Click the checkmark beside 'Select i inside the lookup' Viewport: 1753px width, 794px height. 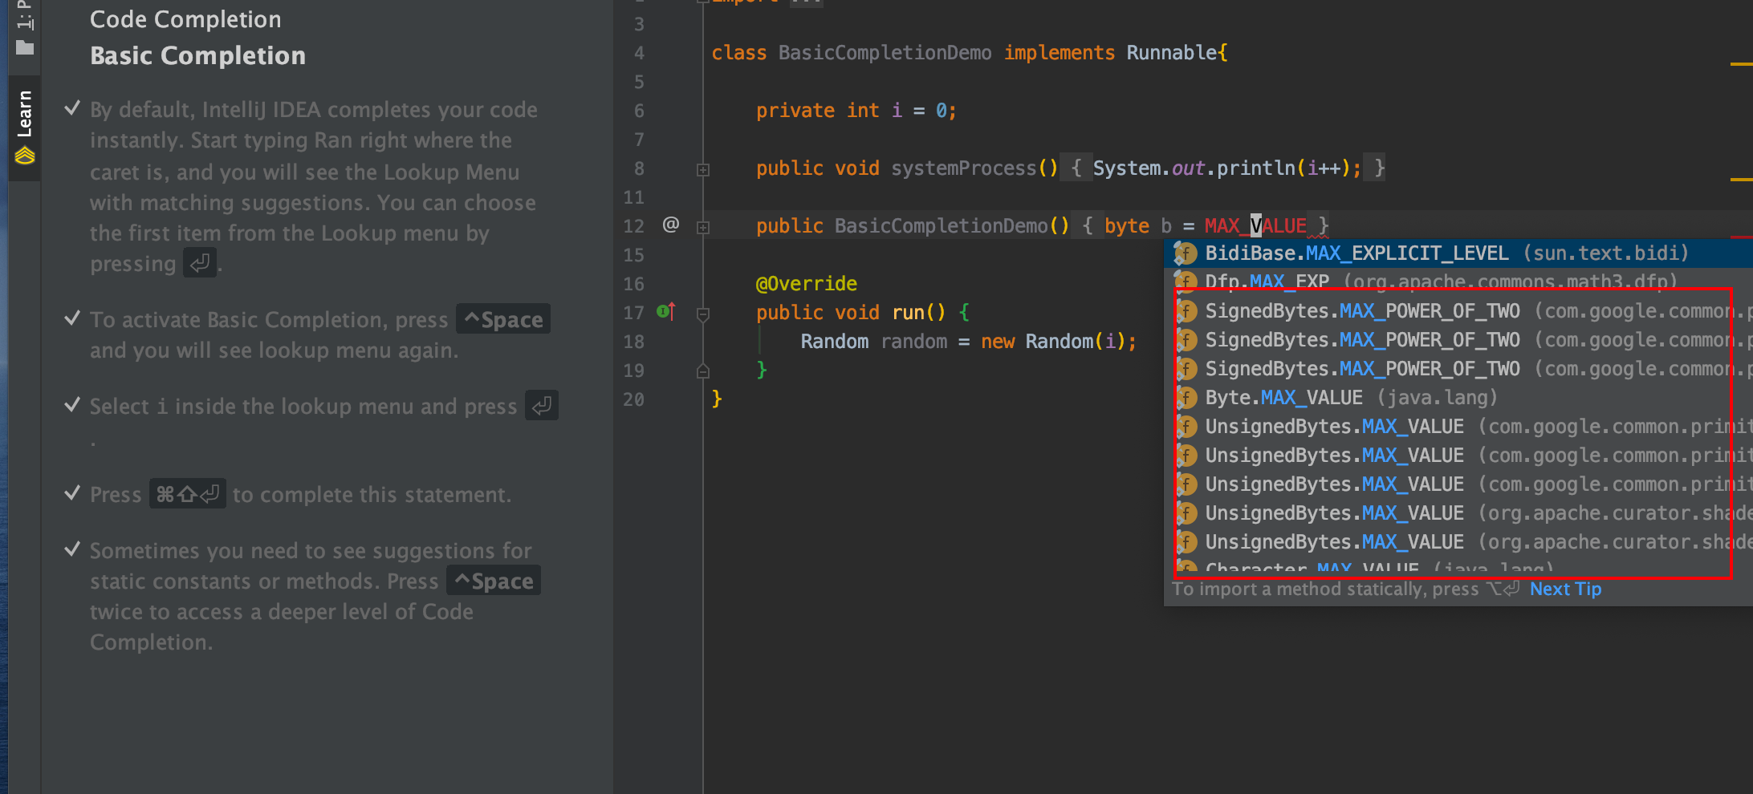72,405
